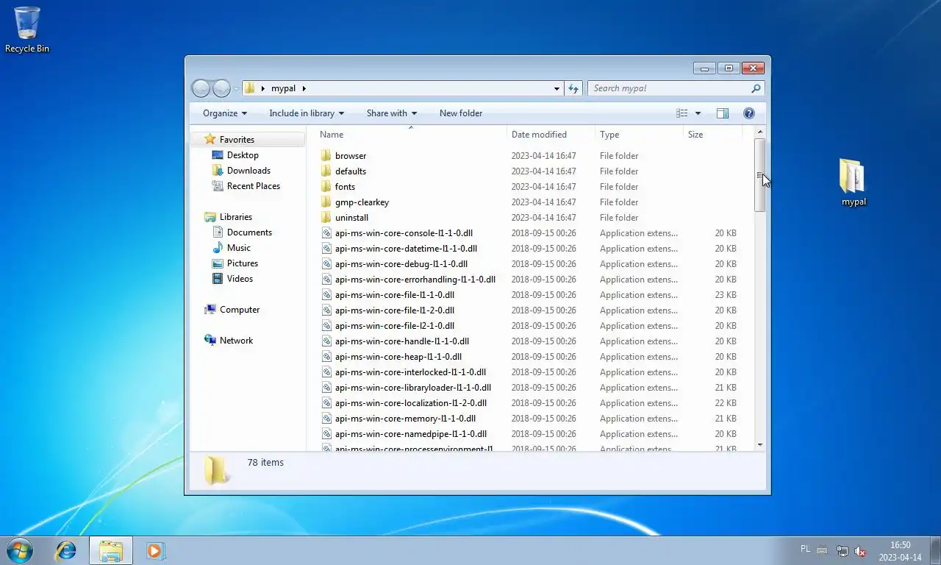Click Windows Explorer taskbar icon
Viewport: 941px width, 565px height.
[111, 550]
